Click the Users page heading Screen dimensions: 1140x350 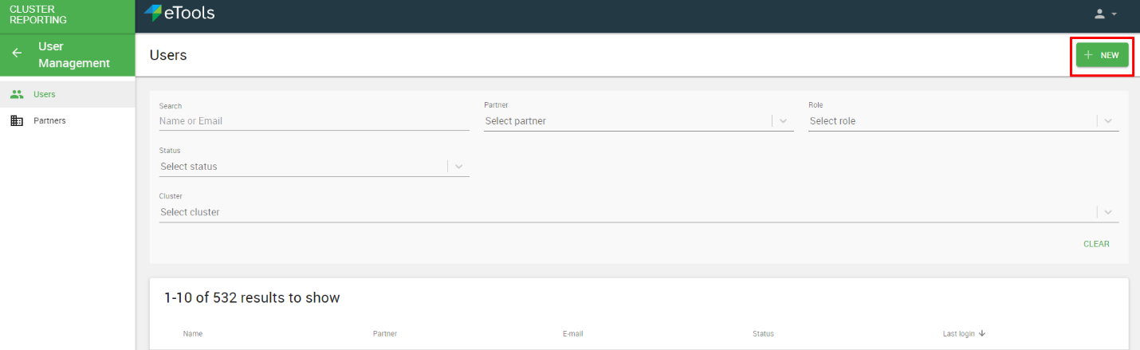[168, 55]
